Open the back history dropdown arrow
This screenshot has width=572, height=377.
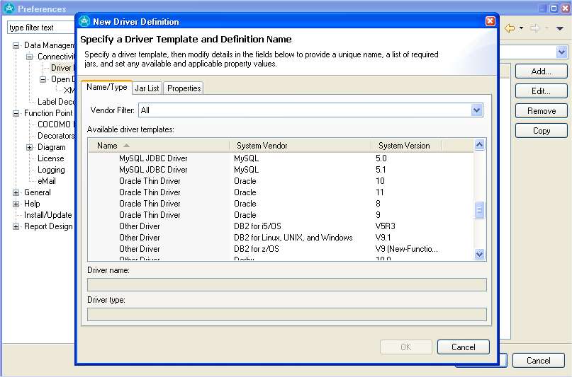pos(521,28)
